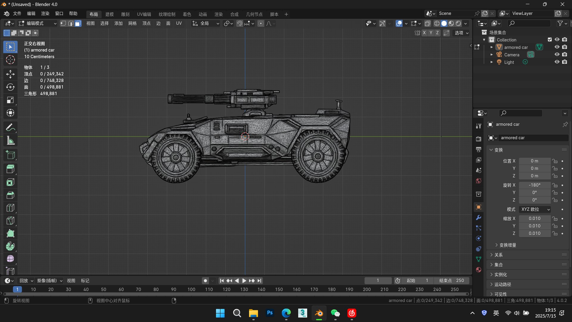The height and width of the screenshot is (322, 572).
Task: Pick the Transform tool
Action: 10,113
